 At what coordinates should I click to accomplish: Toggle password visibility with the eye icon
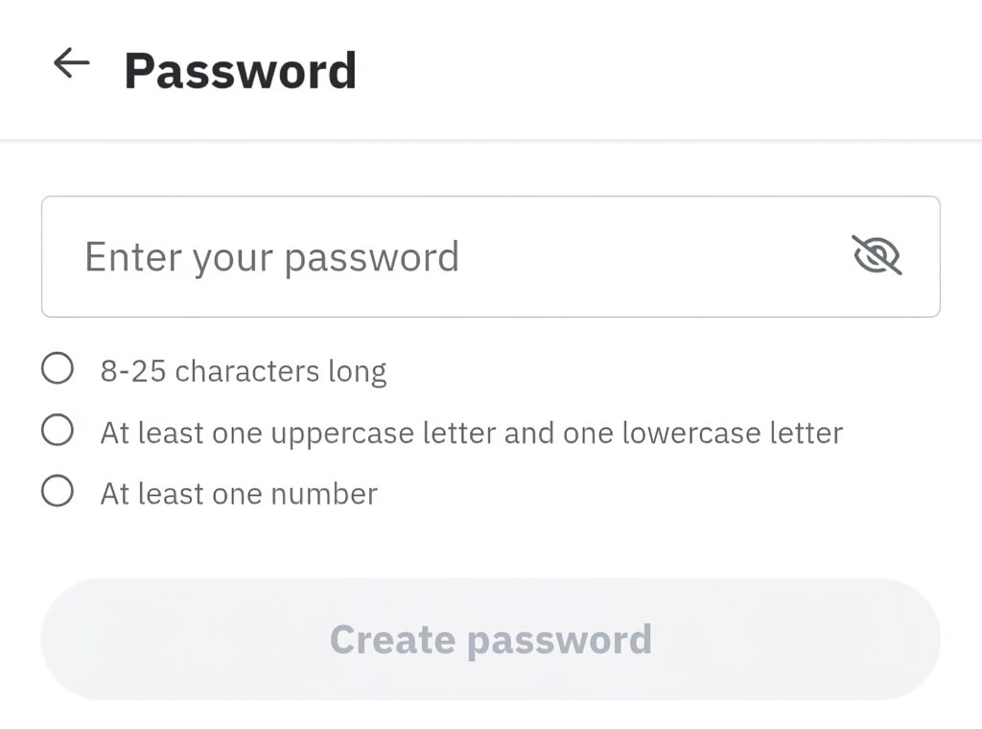pyautogui.click(x=877, y=256)
